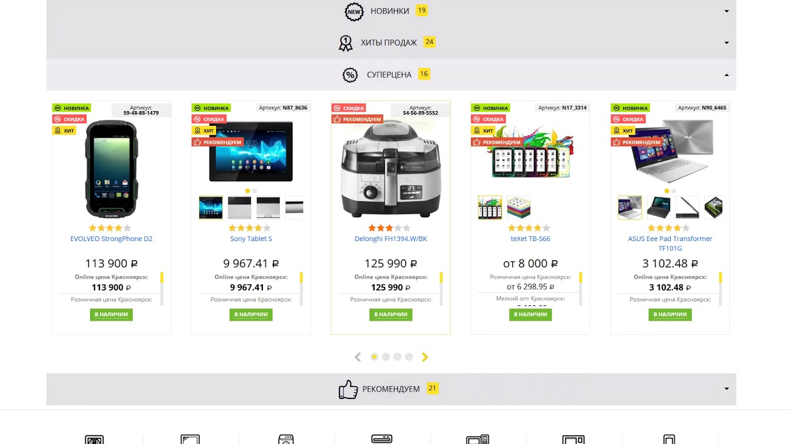Expand the Новинки section arrow

pos(726,11)
